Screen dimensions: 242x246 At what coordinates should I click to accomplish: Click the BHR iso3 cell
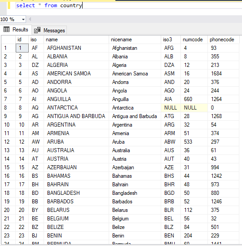point(171,184)
